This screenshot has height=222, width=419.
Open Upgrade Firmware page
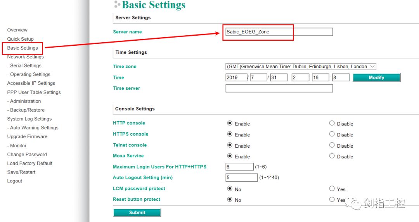pos(27,136)
